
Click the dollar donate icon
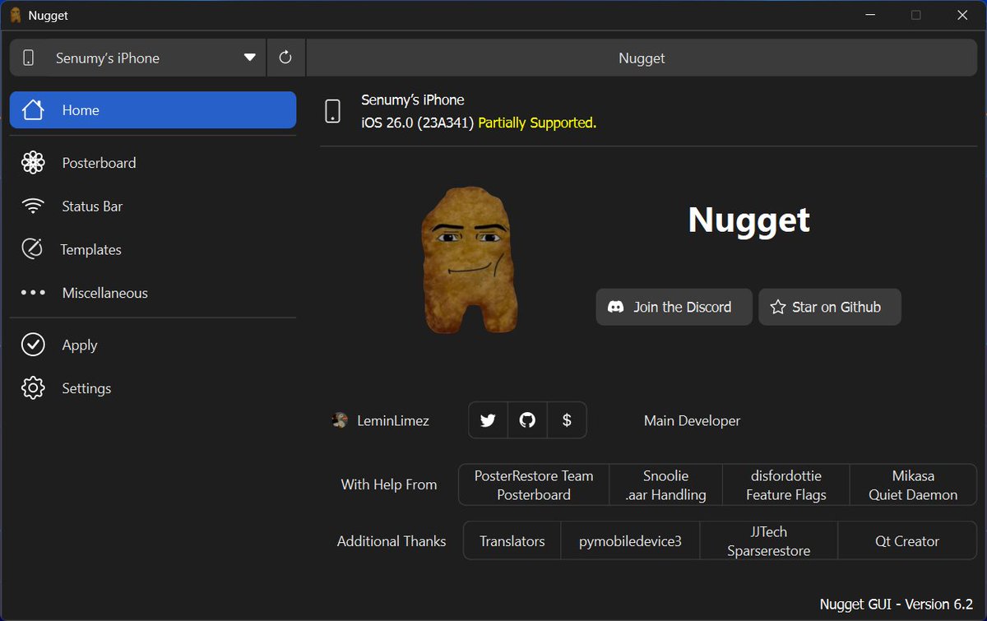(567, 420)
